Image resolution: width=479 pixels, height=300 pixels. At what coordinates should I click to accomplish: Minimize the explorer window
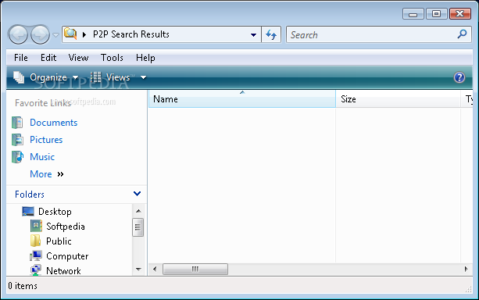tap(413, 14)
